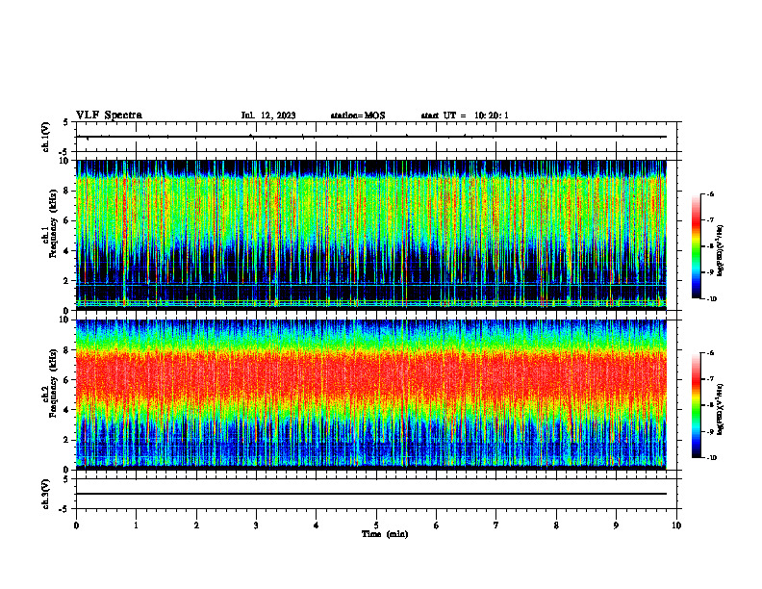Click time axis tick label "2"
Screen dimensions: 762x589
click(x=196, y=525)
